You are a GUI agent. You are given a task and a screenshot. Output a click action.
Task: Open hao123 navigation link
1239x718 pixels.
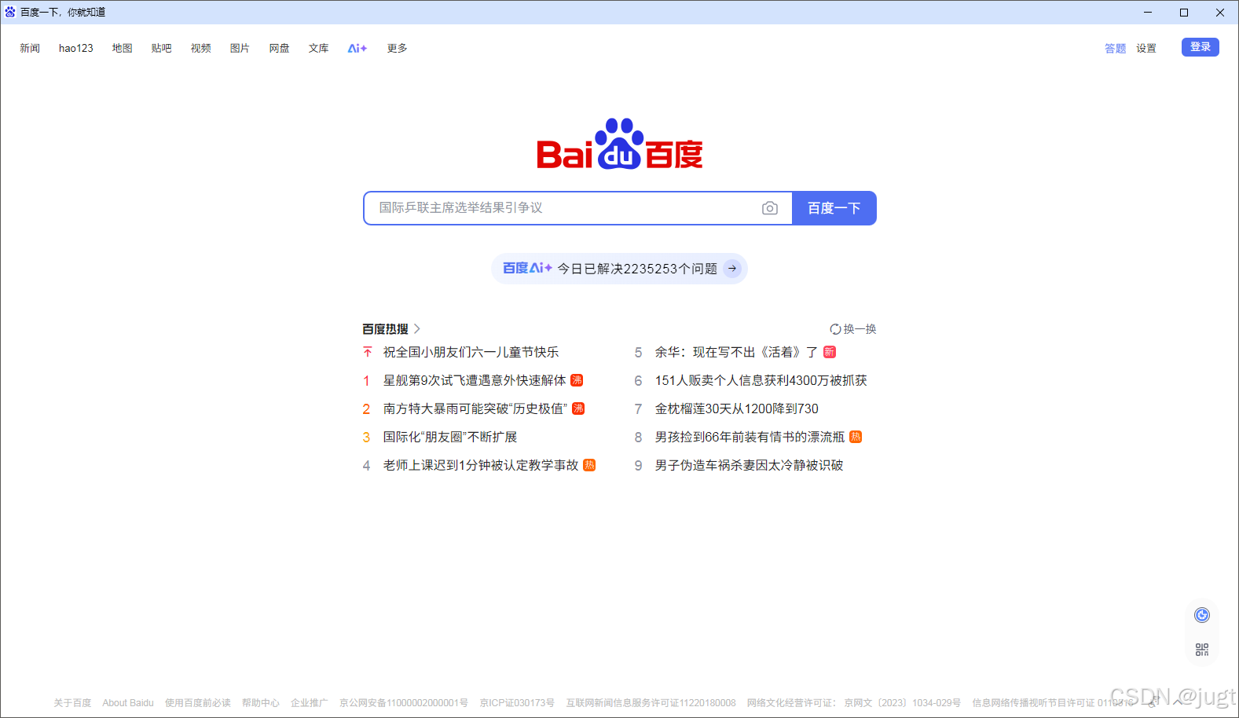pyautogui.click(x=76, y=49)
